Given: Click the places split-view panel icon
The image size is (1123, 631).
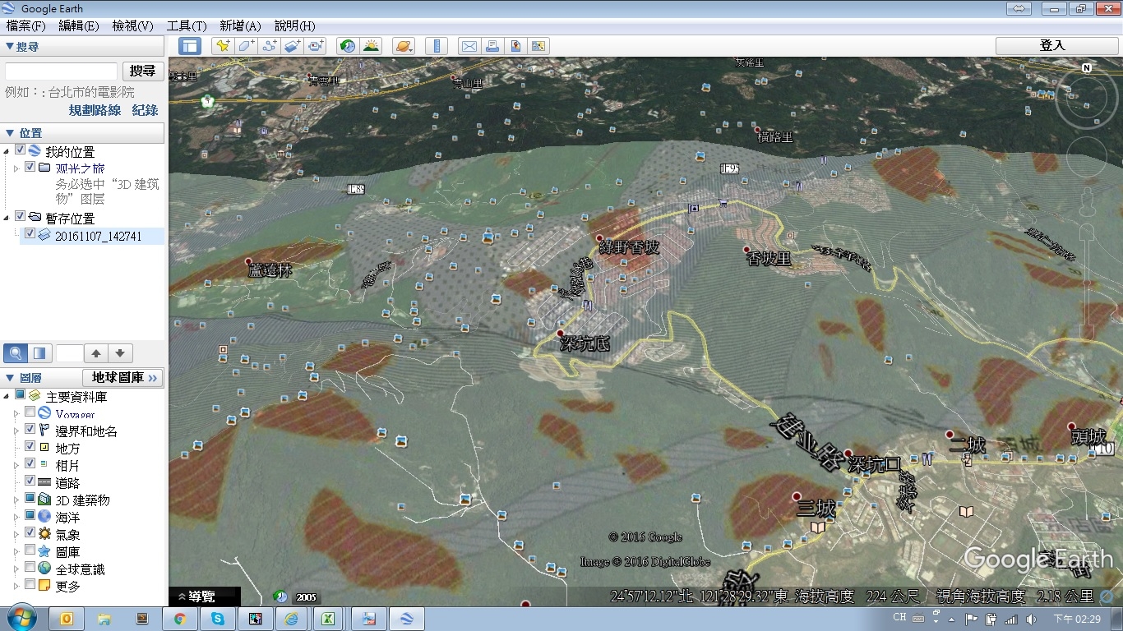Looking at the screenshot, I should (39, 353).
